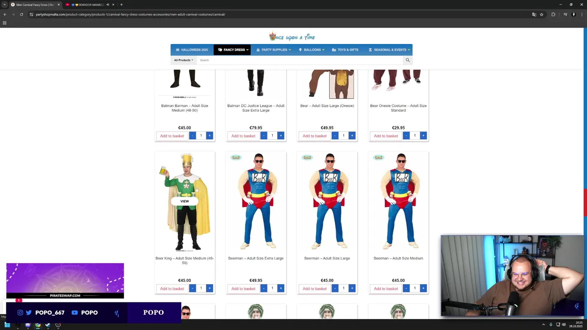Decrease quantity for Beerman Extra Large

click(x=264, y=288)
